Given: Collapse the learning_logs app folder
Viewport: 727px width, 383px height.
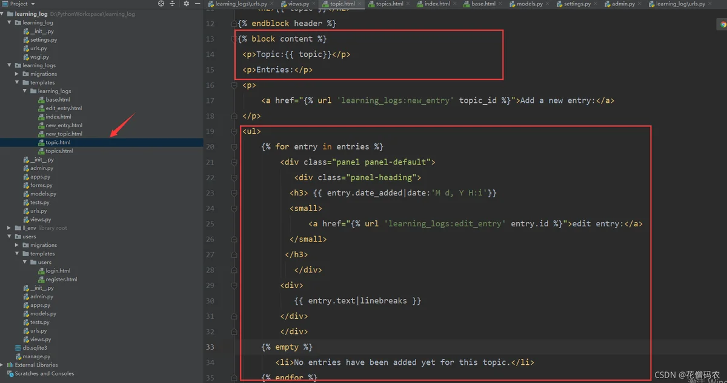Looking at the screenshot, I should [x=10, y=65].
